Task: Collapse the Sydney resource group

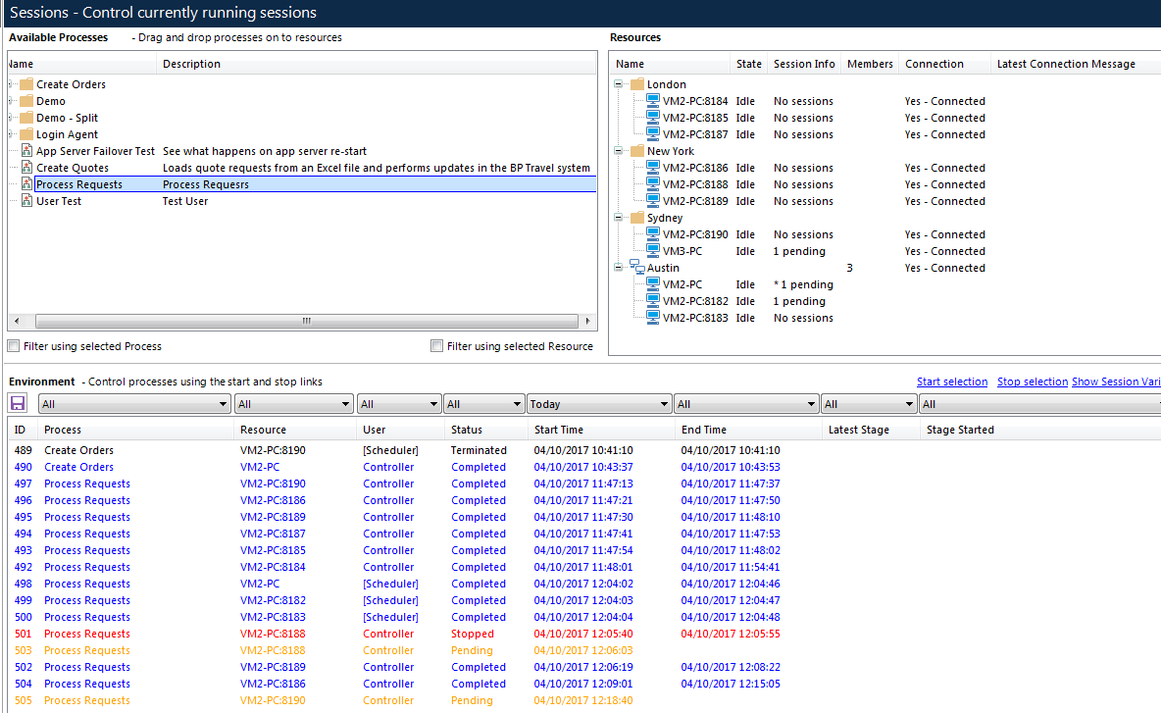Action: 619,218
